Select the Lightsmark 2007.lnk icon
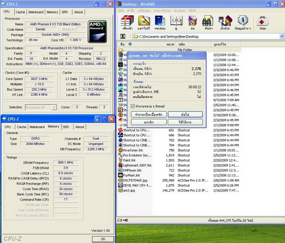The width and height of the screenshot is (285, 243). point(120,165)
